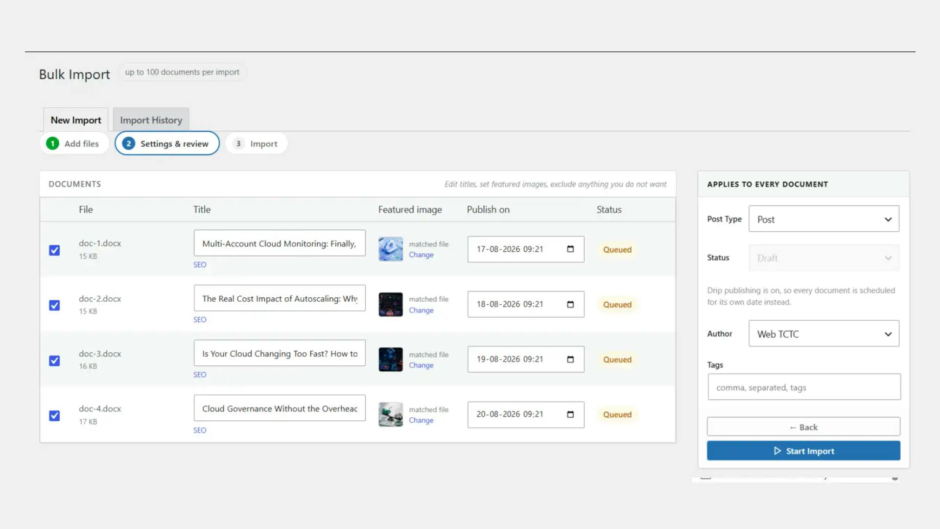Click the doc-1.docx file name
This screenshot has height=529, width=940.
100,243
